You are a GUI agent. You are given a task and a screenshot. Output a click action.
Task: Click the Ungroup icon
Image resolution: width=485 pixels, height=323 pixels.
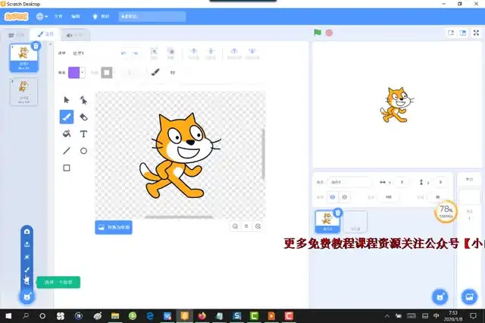pyautogui.click(x=171, y=53)
